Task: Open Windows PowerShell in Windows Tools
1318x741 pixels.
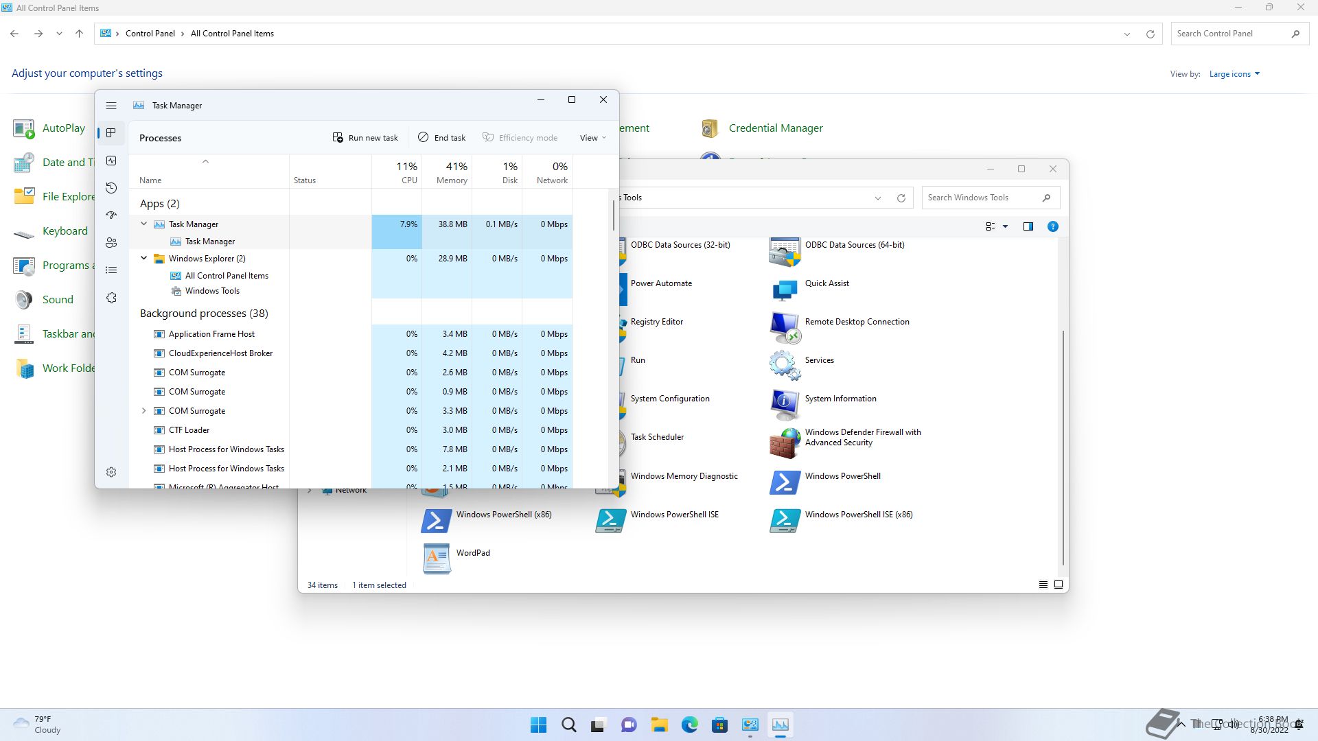Action: [x=825, y=482]
